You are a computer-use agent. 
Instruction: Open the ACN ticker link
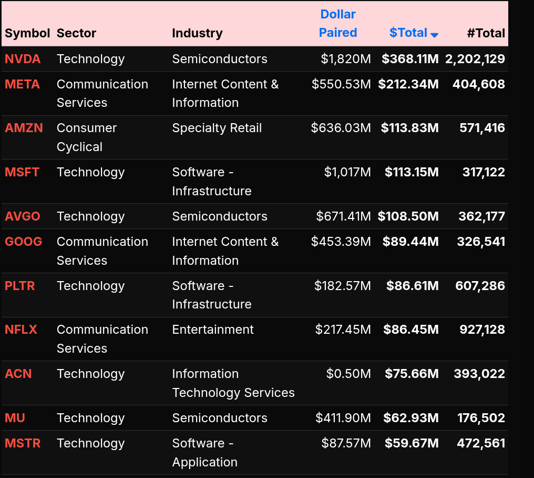click(18, 374)
